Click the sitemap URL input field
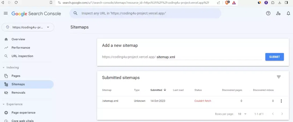 tap(209, 57)
